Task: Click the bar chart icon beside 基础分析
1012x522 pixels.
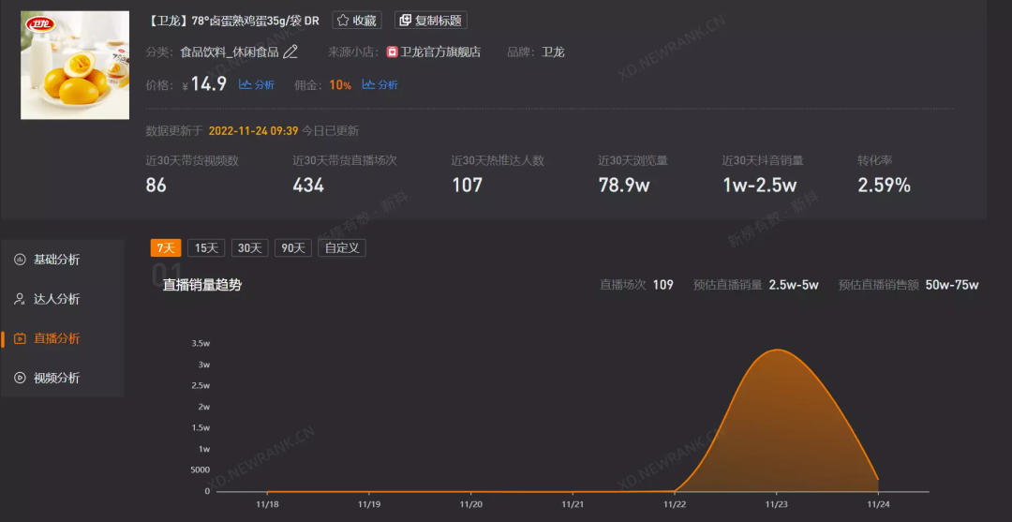Action: (20, 260)
